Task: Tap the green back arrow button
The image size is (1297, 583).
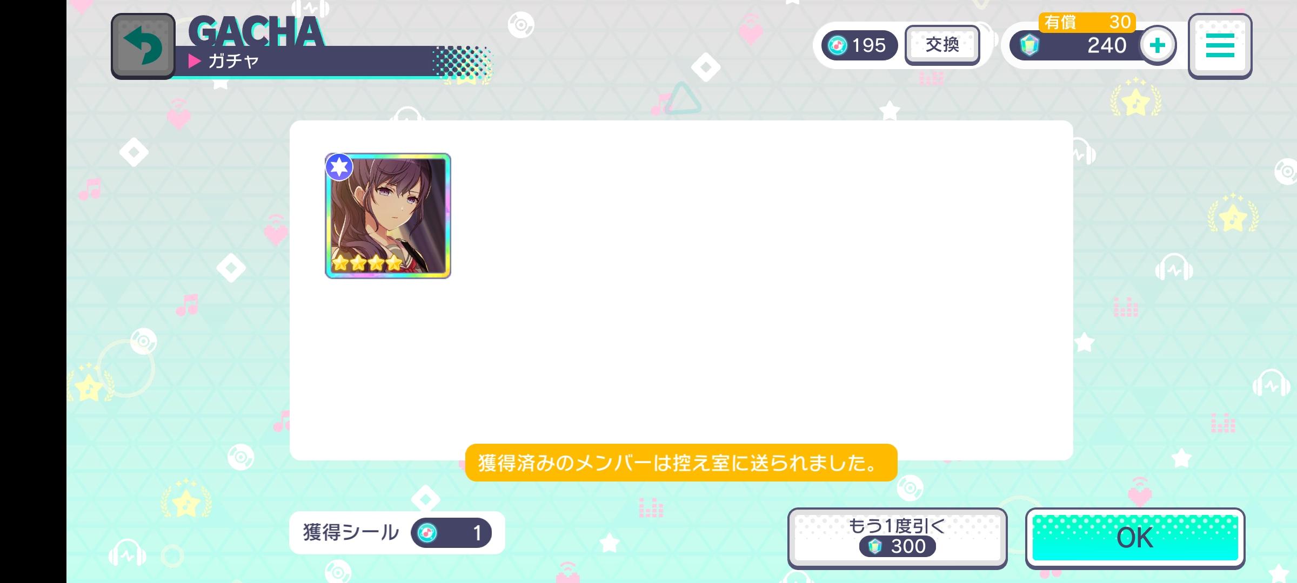Action: click(143, 46)
